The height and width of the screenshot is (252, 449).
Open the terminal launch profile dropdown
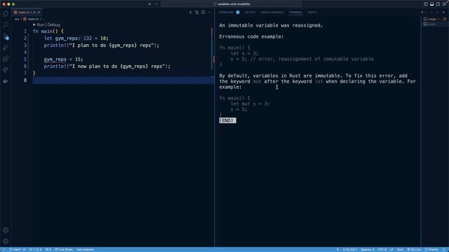click(426, 13)
